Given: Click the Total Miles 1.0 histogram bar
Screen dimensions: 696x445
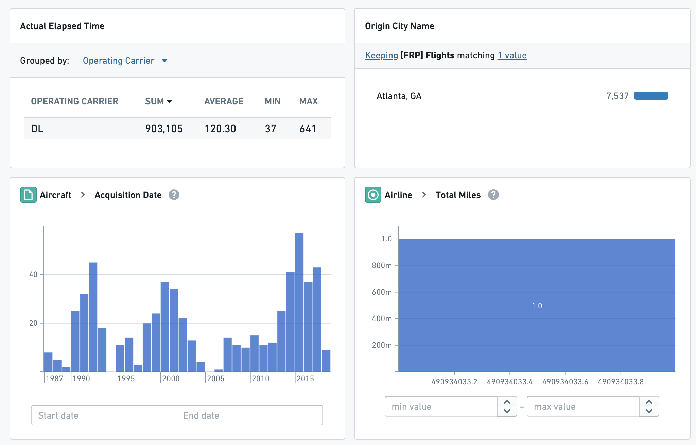Looking at the screenshot, I should click(x=537, y=305).
